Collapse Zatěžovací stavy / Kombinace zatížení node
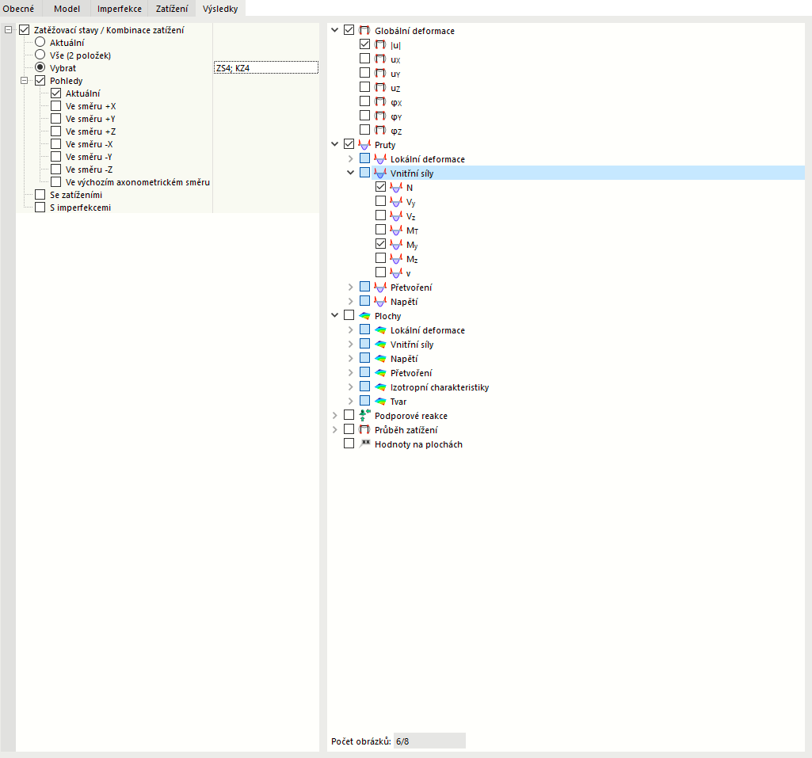Viewport: 812px width, 758px height. coord(8,29)
